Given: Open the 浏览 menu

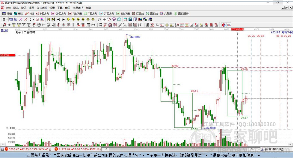Looking at the screenshot, I should pos(16,8).
